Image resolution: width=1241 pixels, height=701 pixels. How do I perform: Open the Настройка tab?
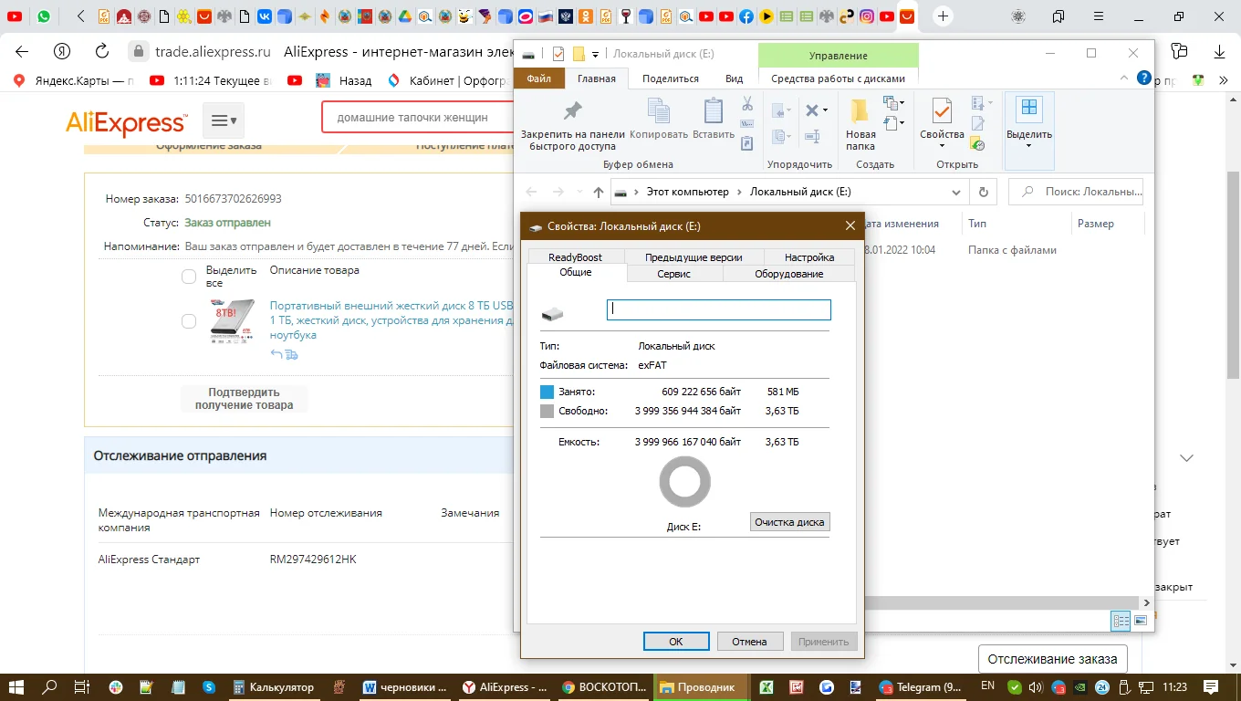(809, 257)
